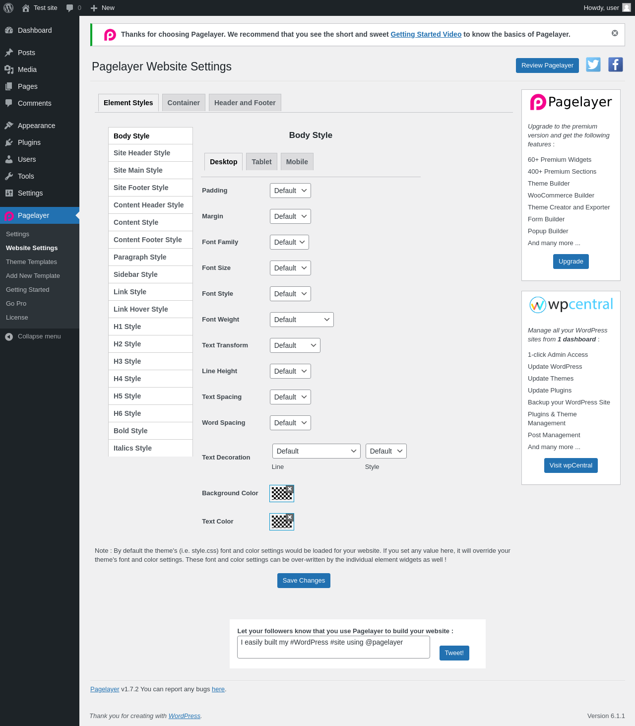Open Comments bubble in the admin bar
The height and width of the screenshot is (726, 635).
click(73, 8)
